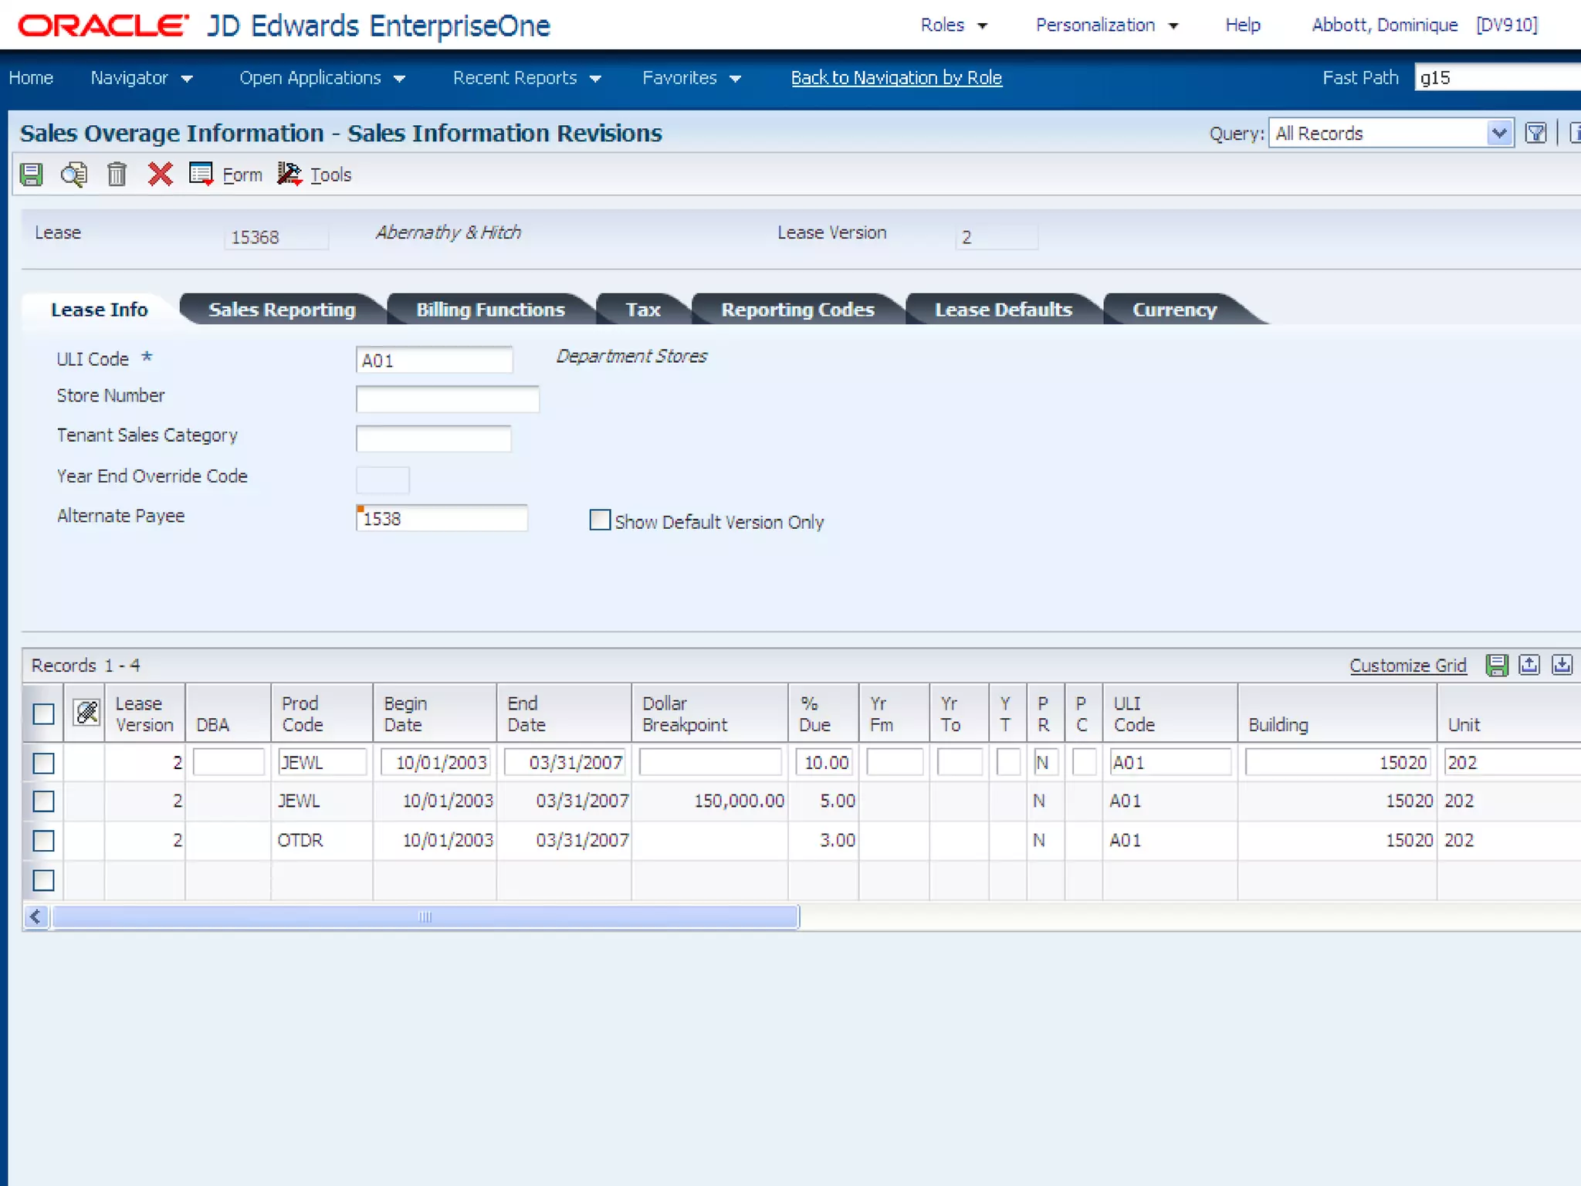
Task: Switch to the Billing Functions tab
Action: 490,310
